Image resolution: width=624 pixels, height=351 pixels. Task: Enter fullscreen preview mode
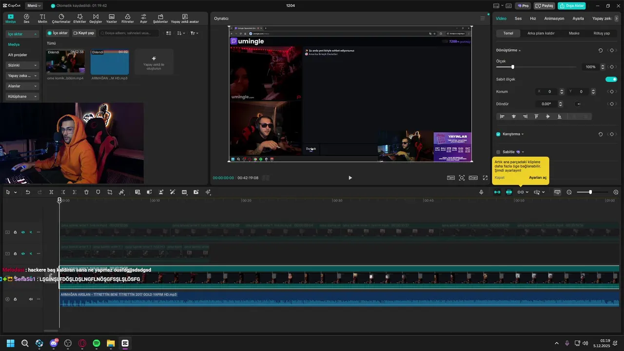click(485, 178)
